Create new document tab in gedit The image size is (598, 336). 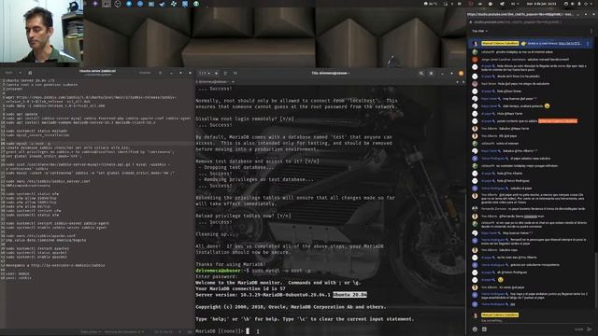[30, 73]
